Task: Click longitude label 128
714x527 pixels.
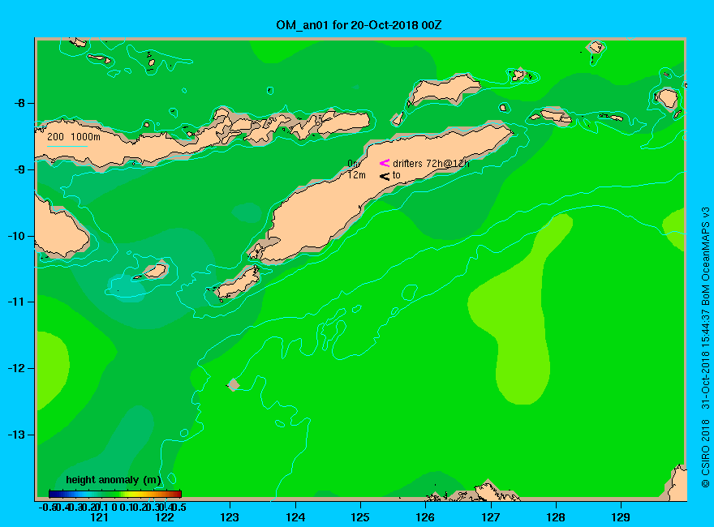Action: (556, 517)
